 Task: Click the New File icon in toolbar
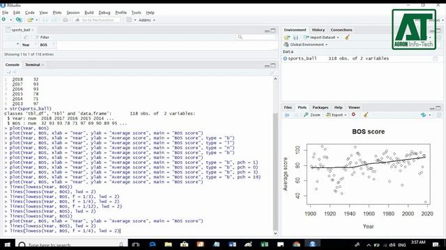coord(3,19)
